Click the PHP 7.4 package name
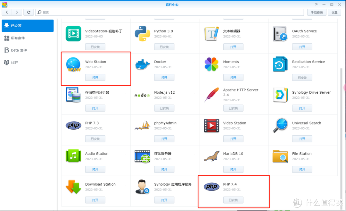This screenshot has height=211, width=346. click(230, 184)
